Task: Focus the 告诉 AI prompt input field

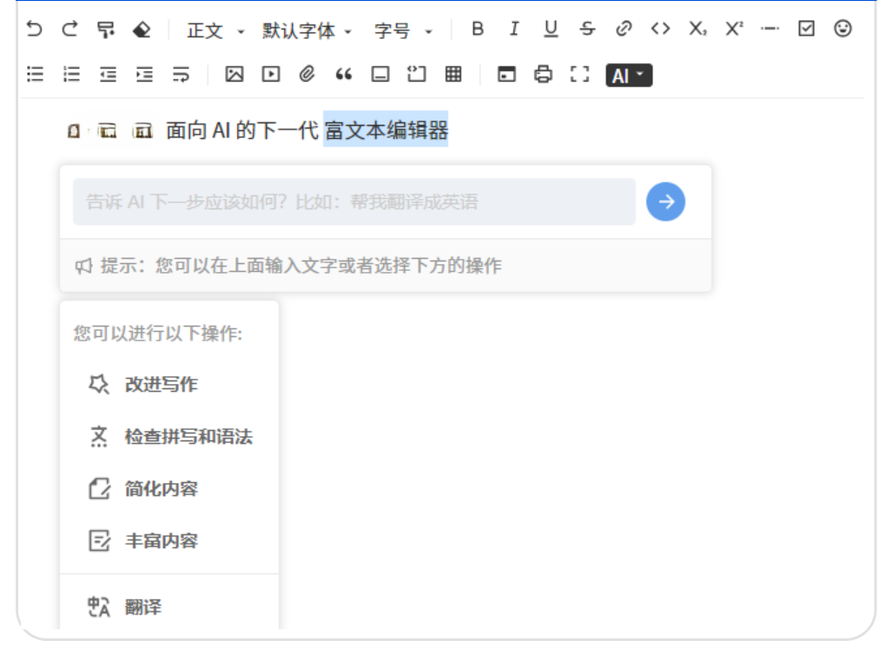Action: coord(354,201)
